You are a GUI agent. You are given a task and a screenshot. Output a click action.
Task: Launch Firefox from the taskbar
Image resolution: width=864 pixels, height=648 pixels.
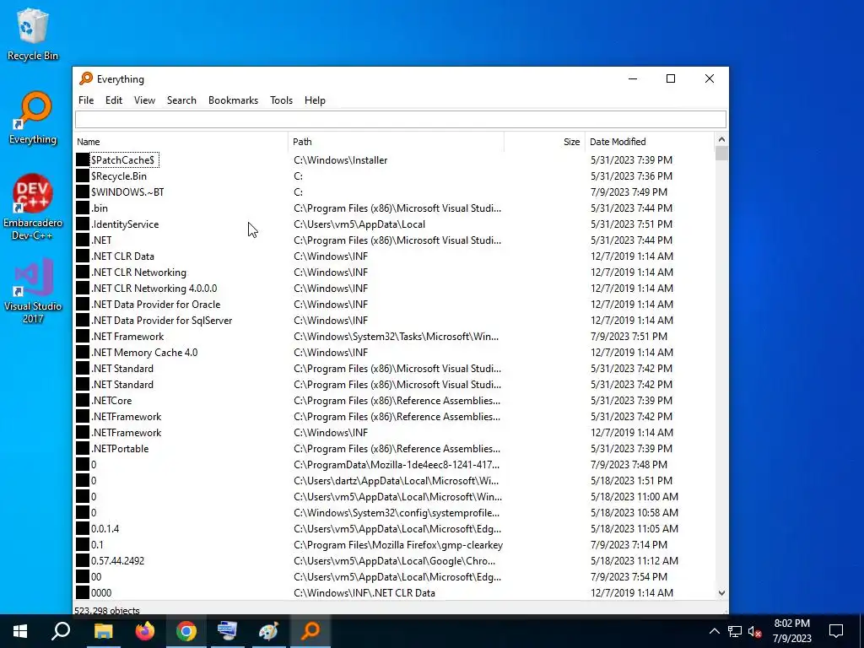145,631
